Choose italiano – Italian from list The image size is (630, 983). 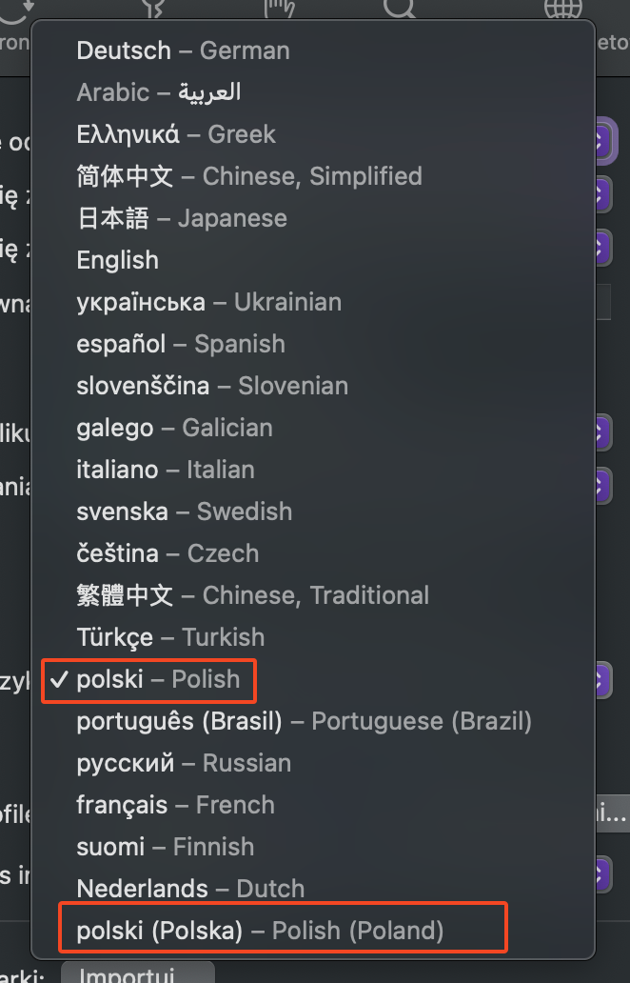[x=166, y=470]
